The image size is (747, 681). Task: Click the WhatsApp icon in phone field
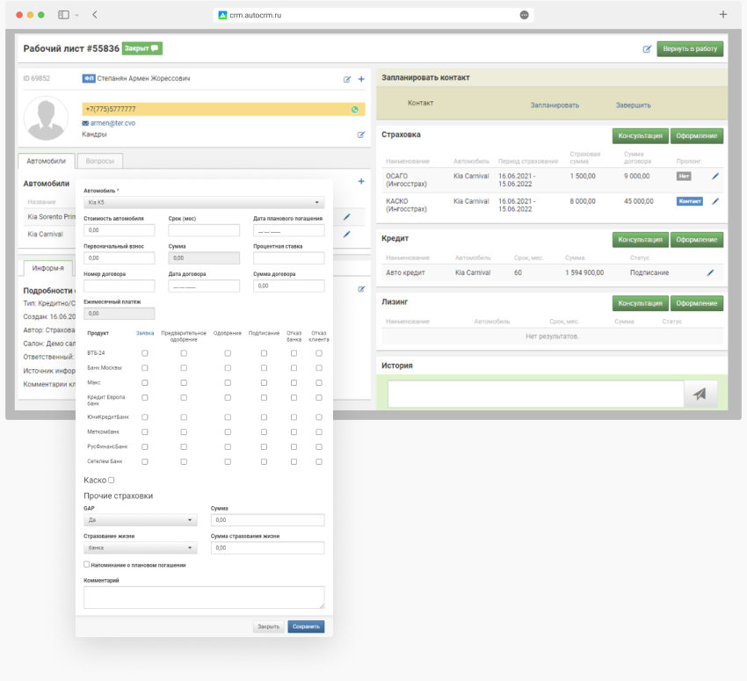(x=355, y=110)
